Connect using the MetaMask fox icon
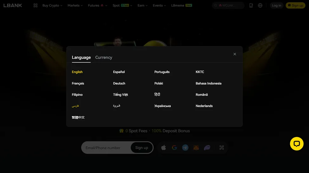Screen dimensions: 309x173 point(196,148)
